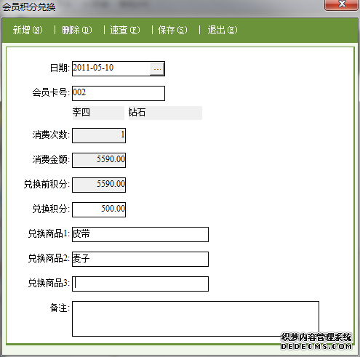Select the 消费金额 field
The image size is (360, 357).
coord(99,160)
